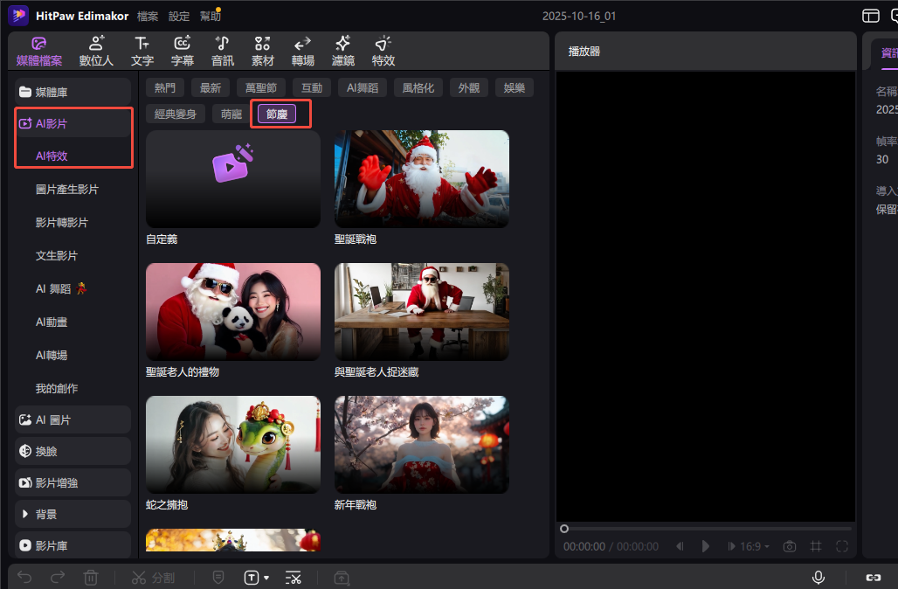The width and height of the screenshot is (898, 589).
Task: Click the player progress slider handle
Action: tap(564, 529)
